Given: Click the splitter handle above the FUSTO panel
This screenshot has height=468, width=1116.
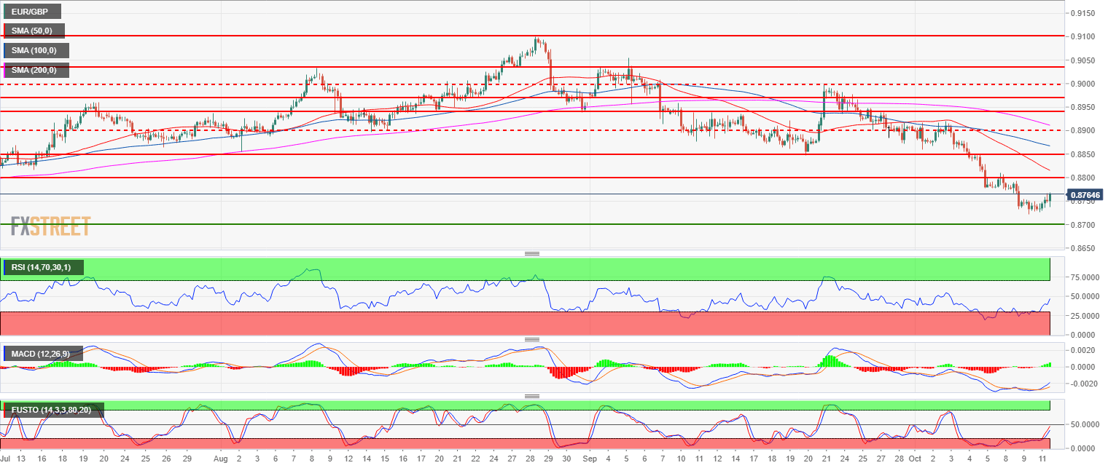Looking at the screenshot, I should click(x=532, y=396).
